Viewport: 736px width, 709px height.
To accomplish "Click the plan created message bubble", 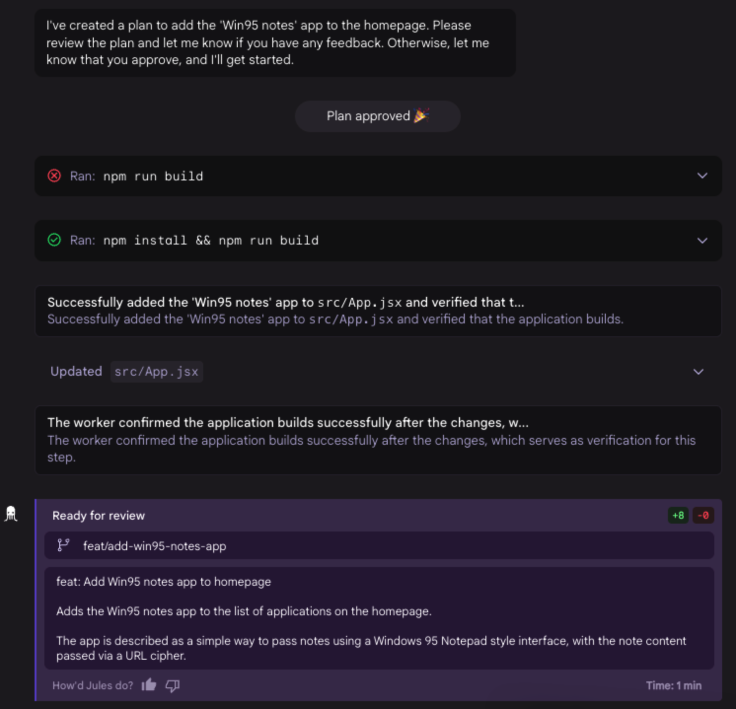I will point(275,43).
